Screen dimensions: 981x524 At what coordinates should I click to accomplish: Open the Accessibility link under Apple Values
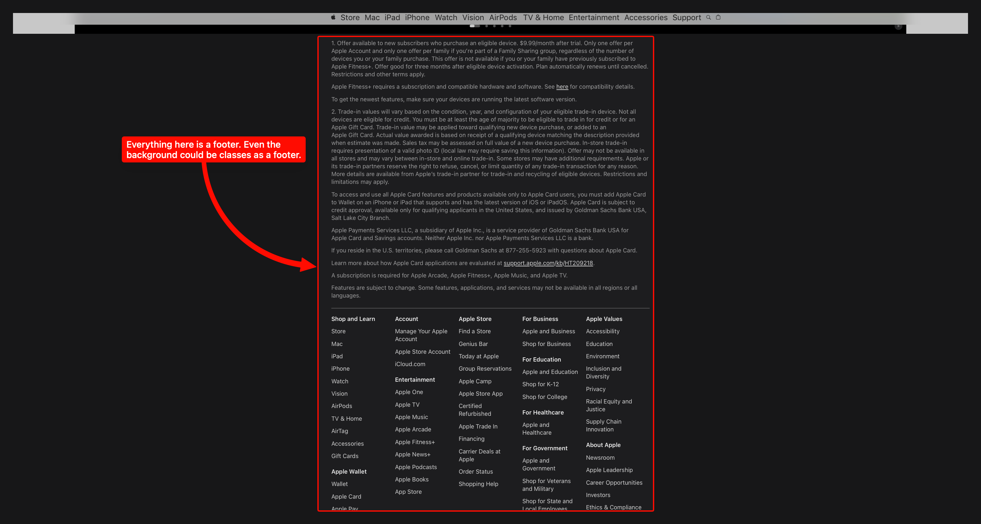(603, 331)
